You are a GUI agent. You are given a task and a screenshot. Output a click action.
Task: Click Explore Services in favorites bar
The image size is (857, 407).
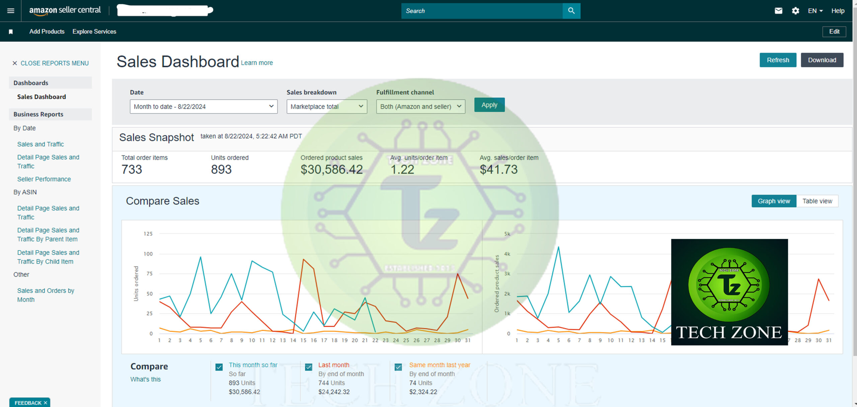point(94,31)
